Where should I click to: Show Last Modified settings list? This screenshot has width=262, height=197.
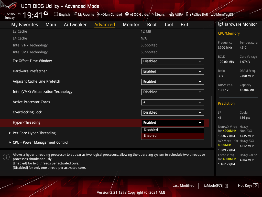[183, 185]
